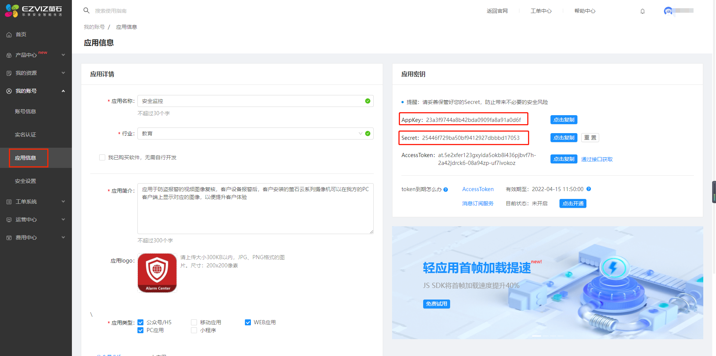Expand 我的资源 sidebar chevron
The image size is (716, 356).
[x=63, y=73]
